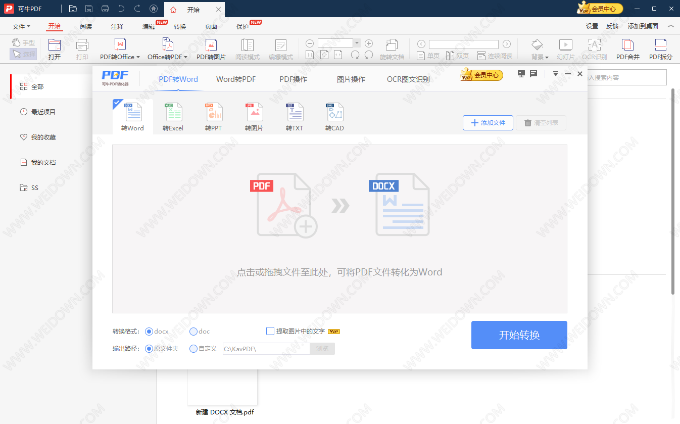Open the 图片操作 dialog tab

tap(351, 79)
